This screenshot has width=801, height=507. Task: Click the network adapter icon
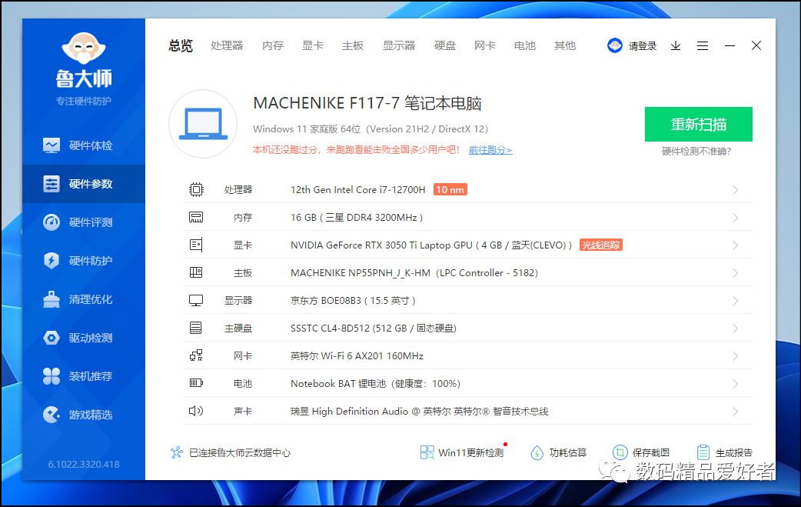tap(196, 355)
